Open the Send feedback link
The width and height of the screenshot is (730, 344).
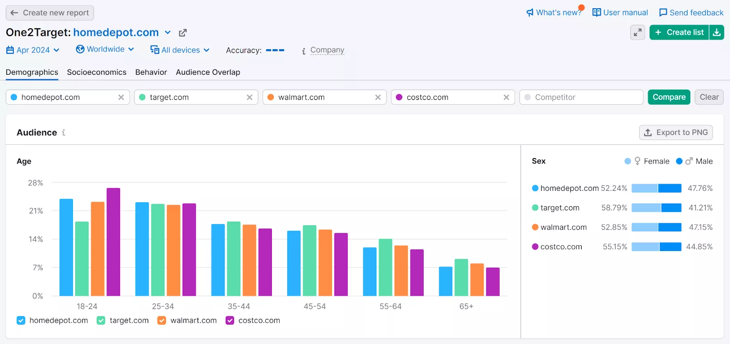pyautogui.click(x=697, y=13)
